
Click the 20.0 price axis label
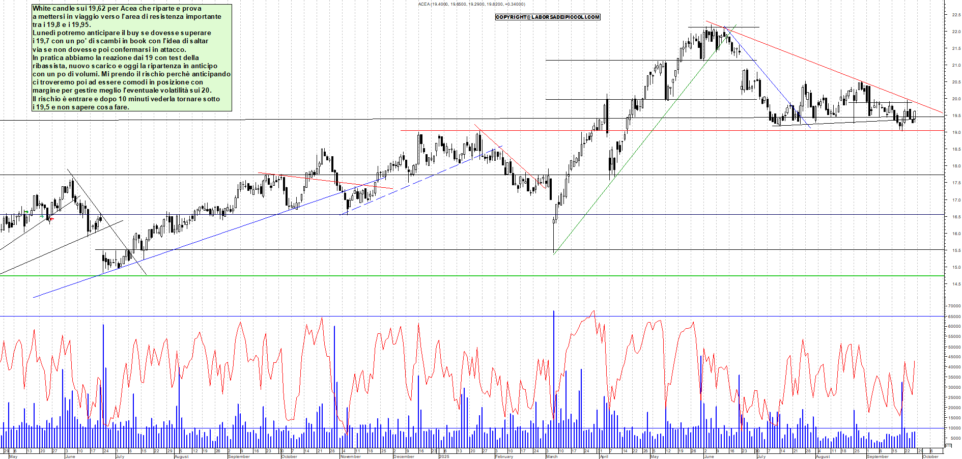tap(956, 99)
